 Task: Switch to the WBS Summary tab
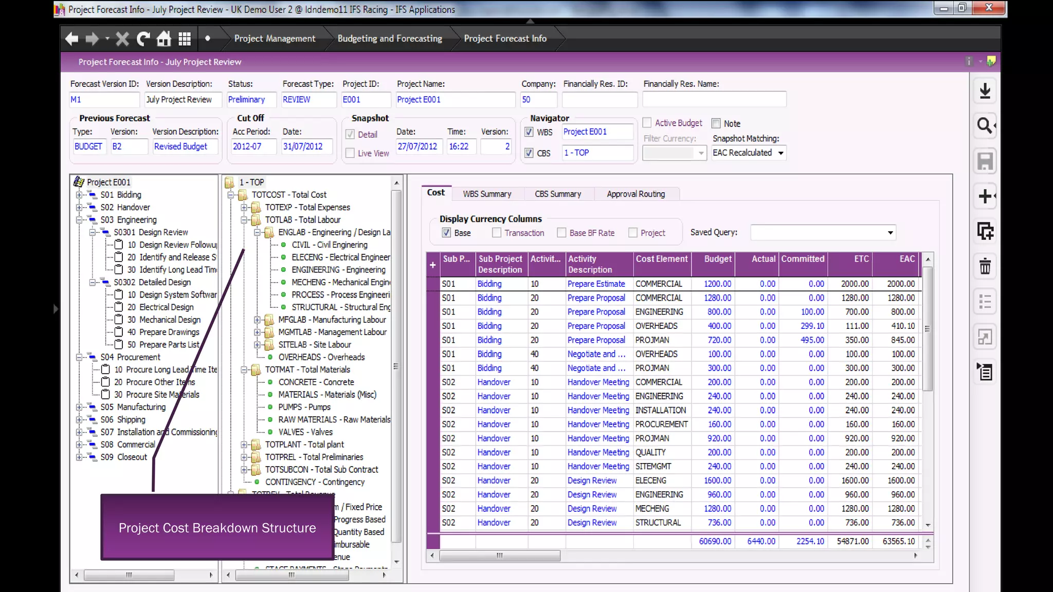click(487, 194)
